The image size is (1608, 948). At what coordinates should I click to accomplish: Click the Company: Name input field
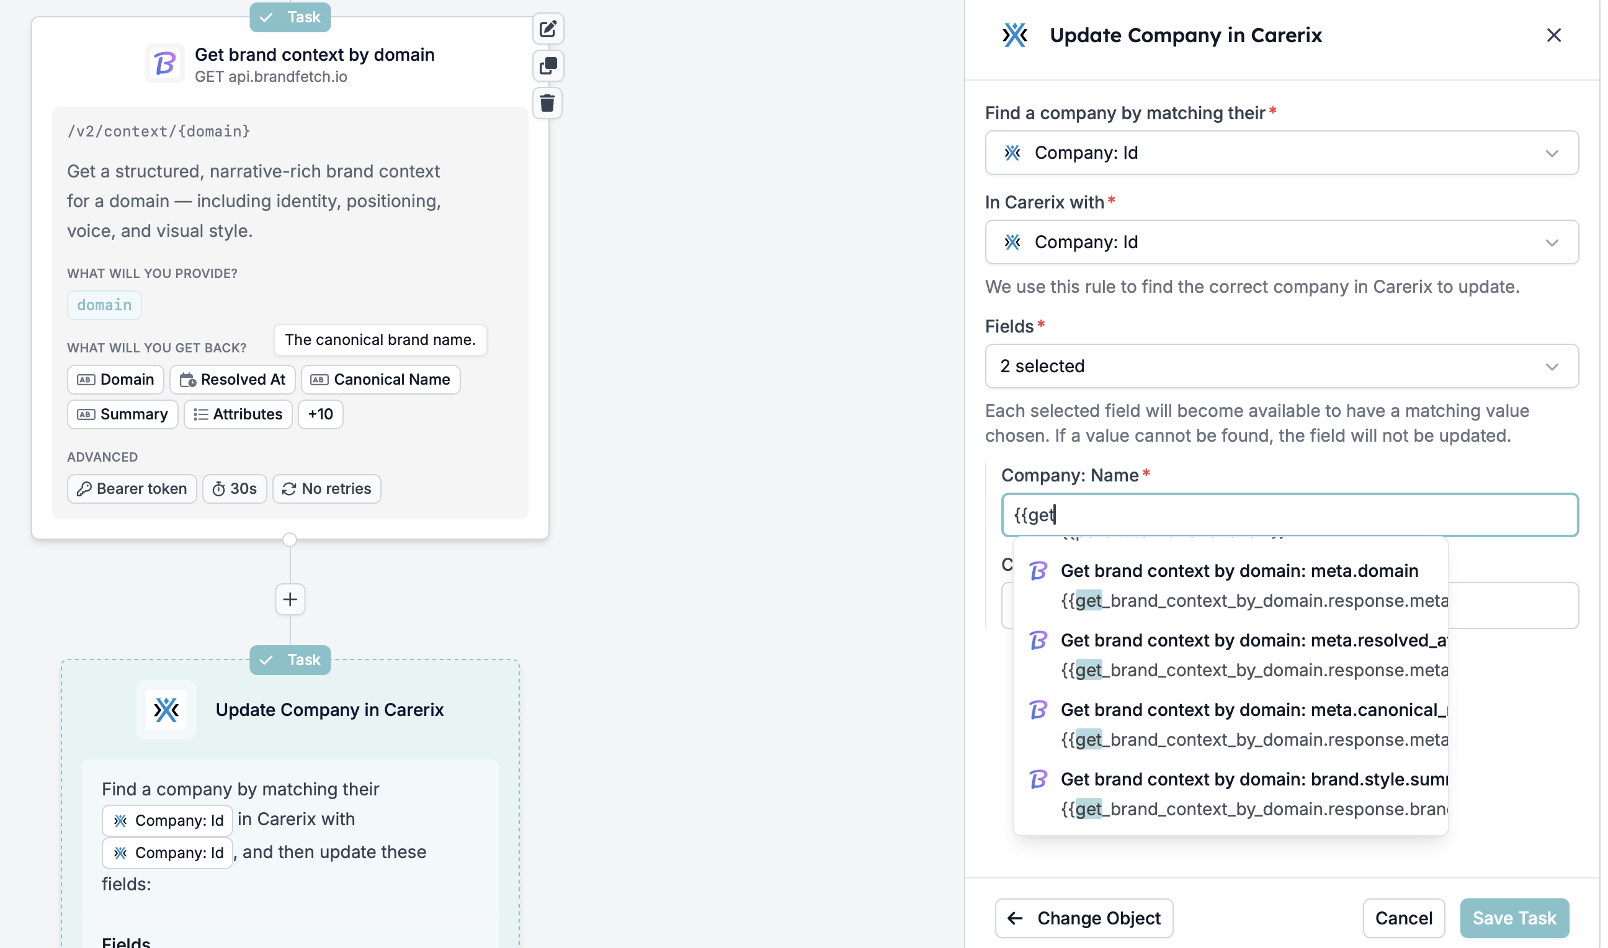point(1289,515)
